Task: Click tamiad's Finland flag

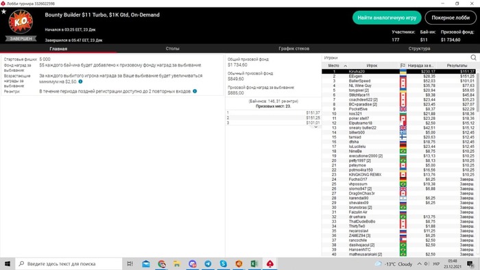Action: (x=403, y=137)
